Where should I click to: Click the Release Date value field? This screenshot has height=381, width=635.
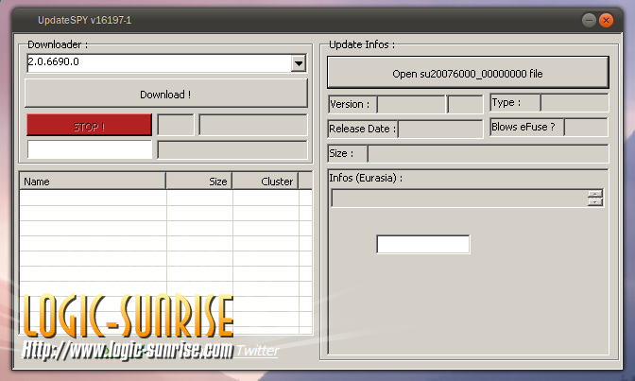coord(439,129)
